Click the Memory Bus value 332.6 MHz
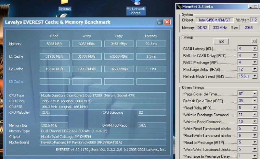260x159 pixels. coord(54,125)
